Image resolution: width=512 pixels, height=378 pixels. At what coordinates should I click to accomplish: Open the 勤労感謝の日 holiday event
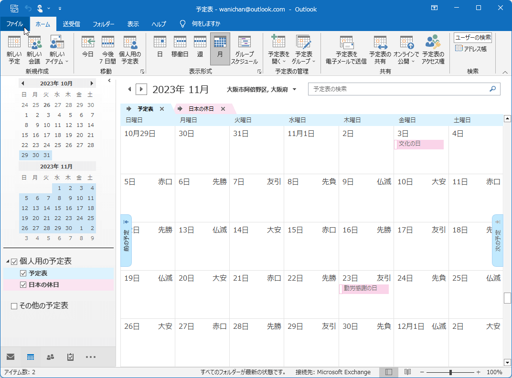pyautogui.click(x=364, y=289)
